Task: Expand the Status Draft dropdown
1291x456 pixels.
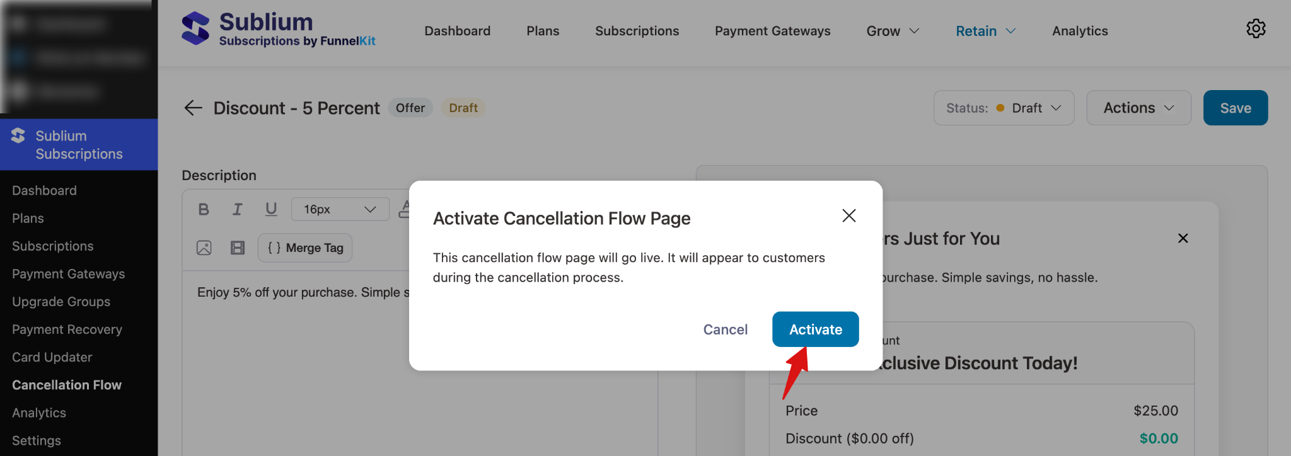Action: [x=1004, y=108]
